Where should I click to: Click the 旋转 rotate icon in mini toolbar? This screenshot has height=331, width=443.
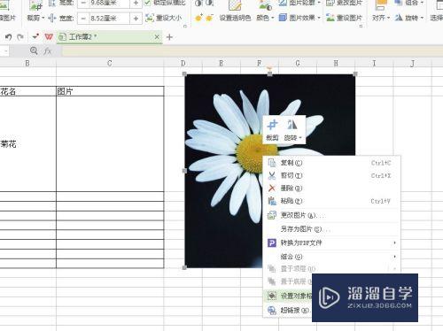coord(292,130)
